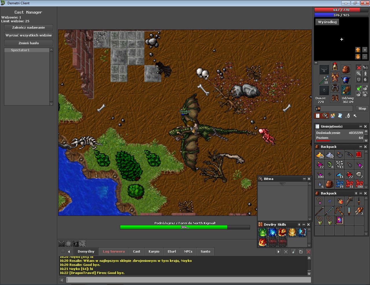Minimize the first Backpack panel

(361, 147)
